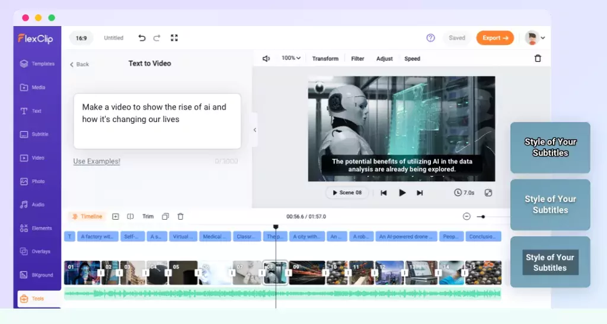This screenshot has height=324, width=607.
Task: Delete scene with timeline trash icon
Action: (x=180, y=217)
